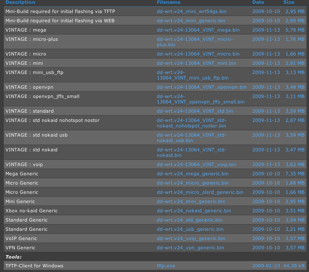Screen dimensions: 309x272
Task: Click dd-wrt.v24_usb_generic.bin link
Action: point(190,229)
